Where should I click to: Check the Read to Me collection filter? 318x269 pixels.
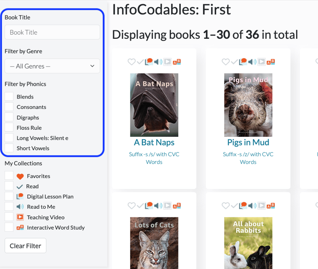pos(9,206)
